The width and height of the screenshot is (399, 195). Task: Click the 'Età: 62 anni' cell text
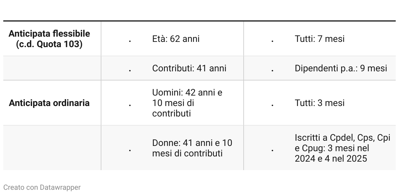click(x=176, y=39)
